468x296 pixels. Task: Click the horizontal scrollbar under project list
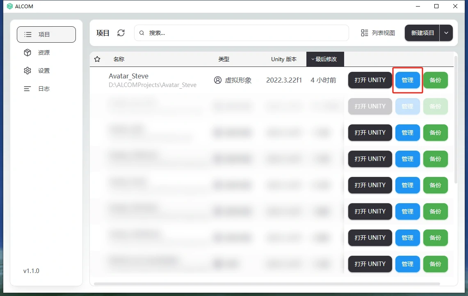point(267,284)
